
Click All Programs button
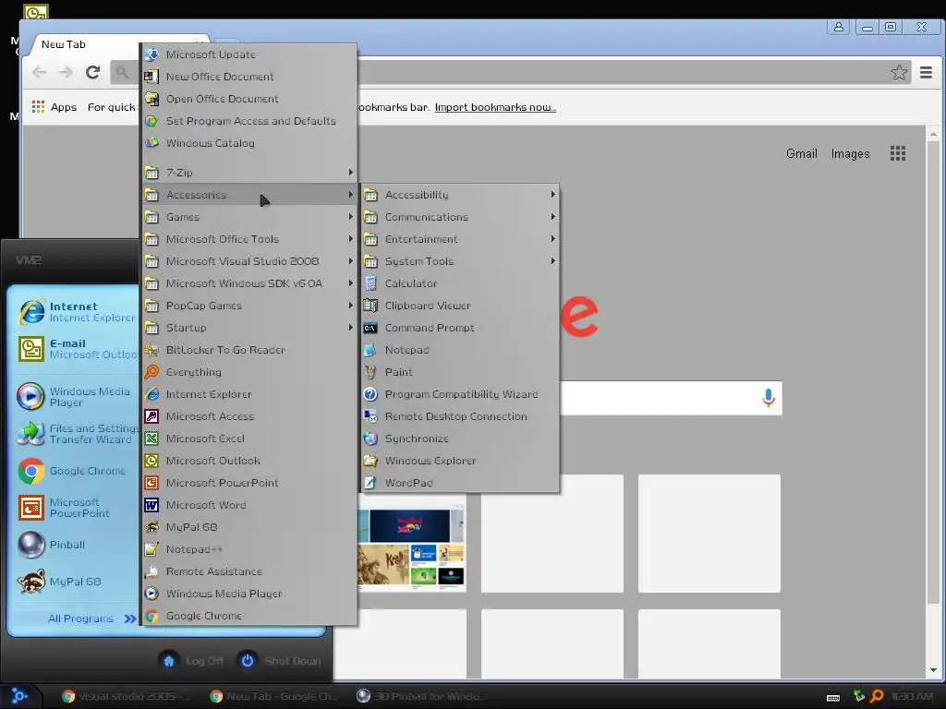click(x=91, y=619)
